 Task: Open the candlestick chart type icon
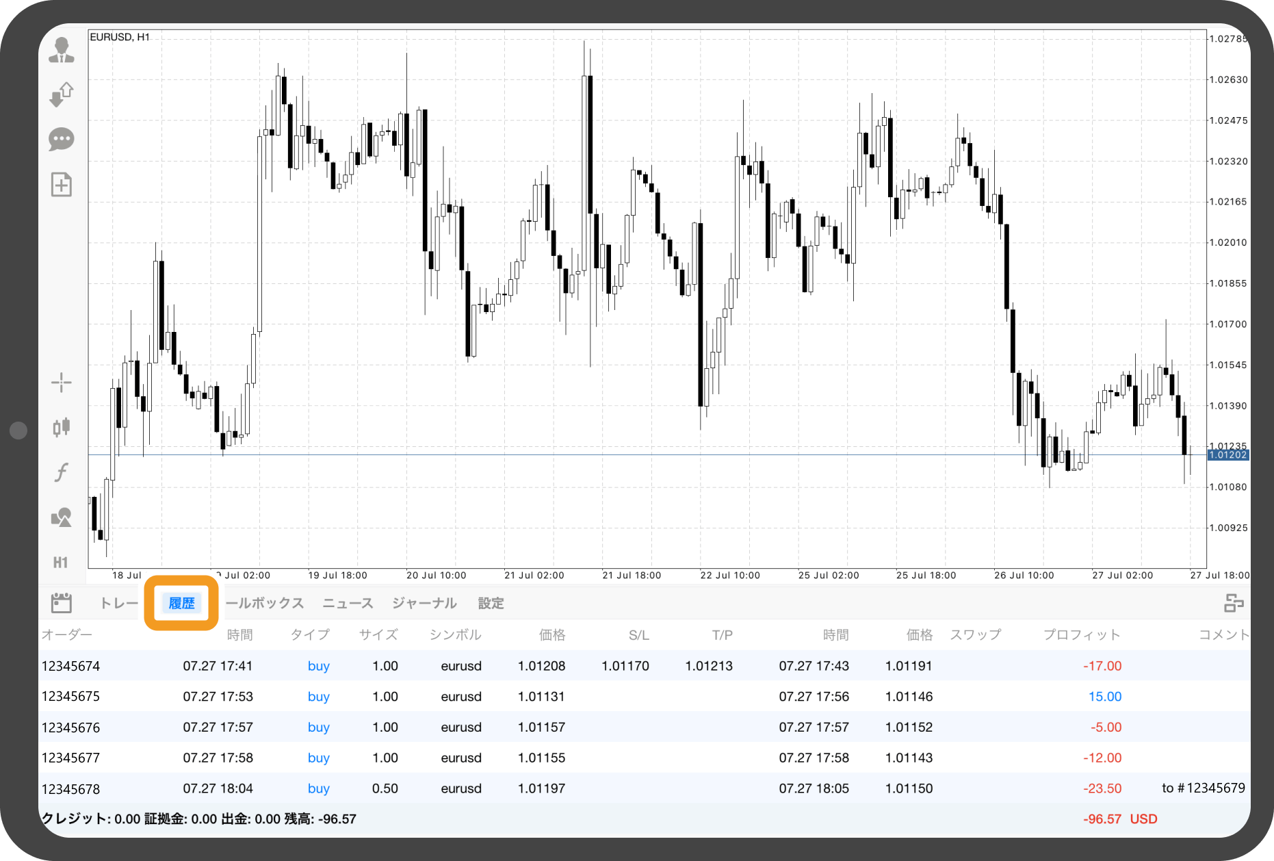pos(62,427)
